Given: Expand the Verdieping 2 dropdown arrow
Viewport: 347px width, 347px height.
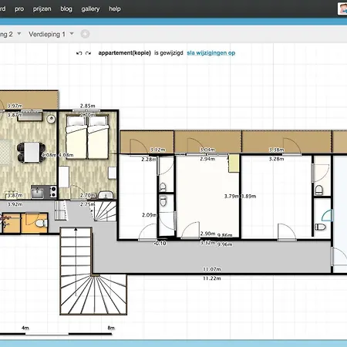Looking at the screenshot, I should 19,34.
